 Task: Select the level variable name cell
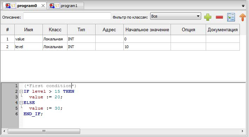tap(28, 47)
